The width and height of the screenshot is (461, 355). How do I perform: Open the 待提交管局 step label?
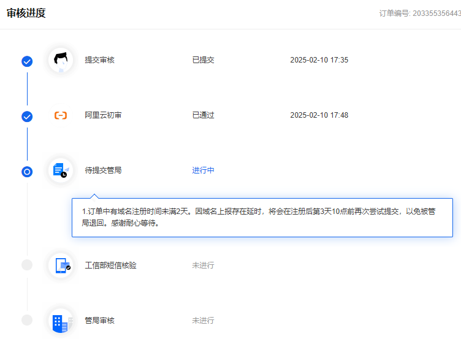click(103, 170)
